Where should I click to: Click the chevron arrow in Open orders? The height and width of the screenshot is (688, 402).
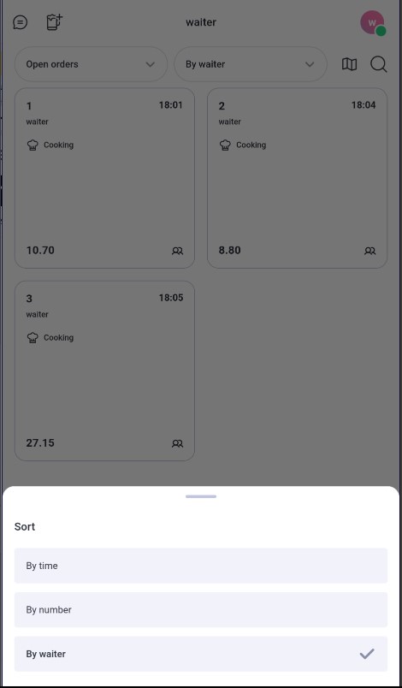150,64
